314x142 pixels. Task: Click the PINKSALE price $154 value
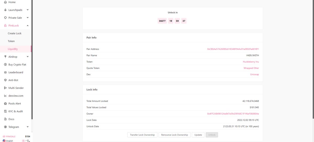coord(28,136)
